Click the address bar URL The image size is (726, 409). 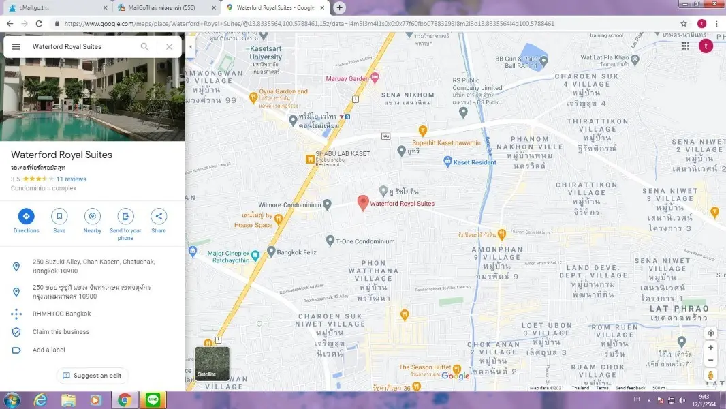coord(309,24)
